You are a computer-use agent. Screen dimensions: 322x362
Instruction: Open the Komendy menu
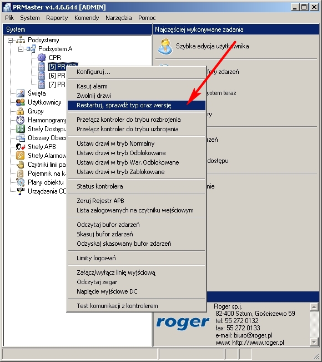click(87, 18)
